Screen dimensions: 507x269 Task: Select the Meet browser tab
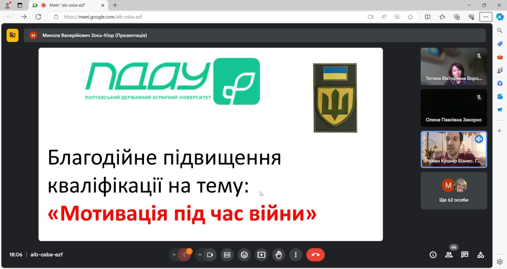point(68,5)
